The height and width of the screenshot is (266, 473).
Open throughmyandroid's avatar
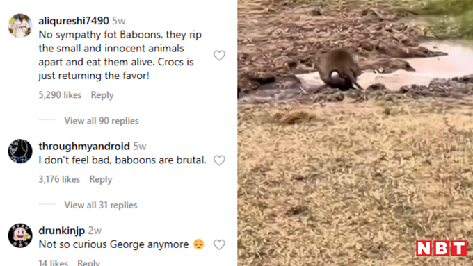(20, 151)
